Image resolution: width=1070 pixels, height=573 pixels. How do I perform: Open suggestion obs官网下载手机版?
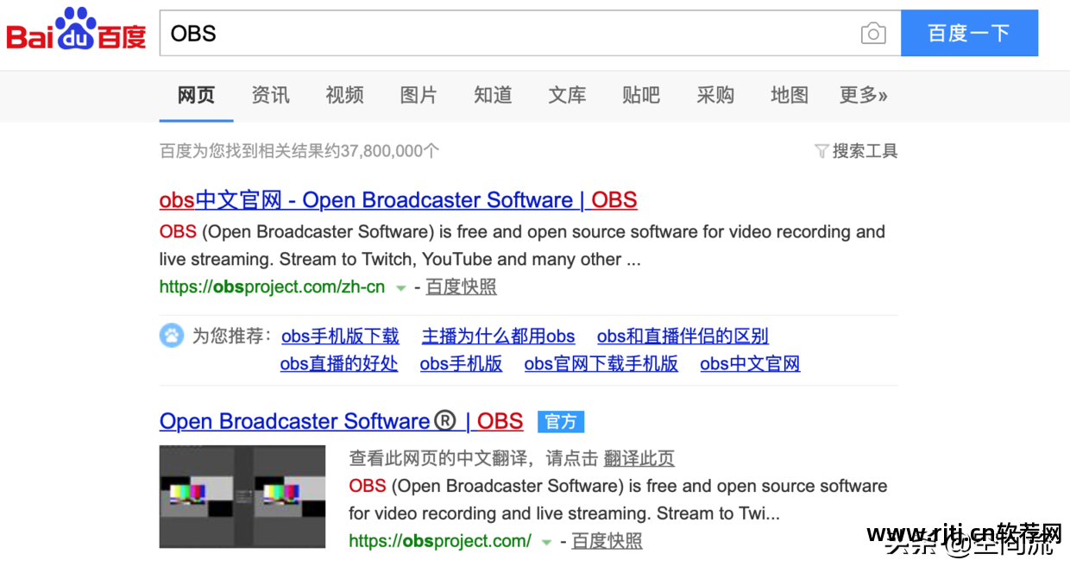coord(601,363)
